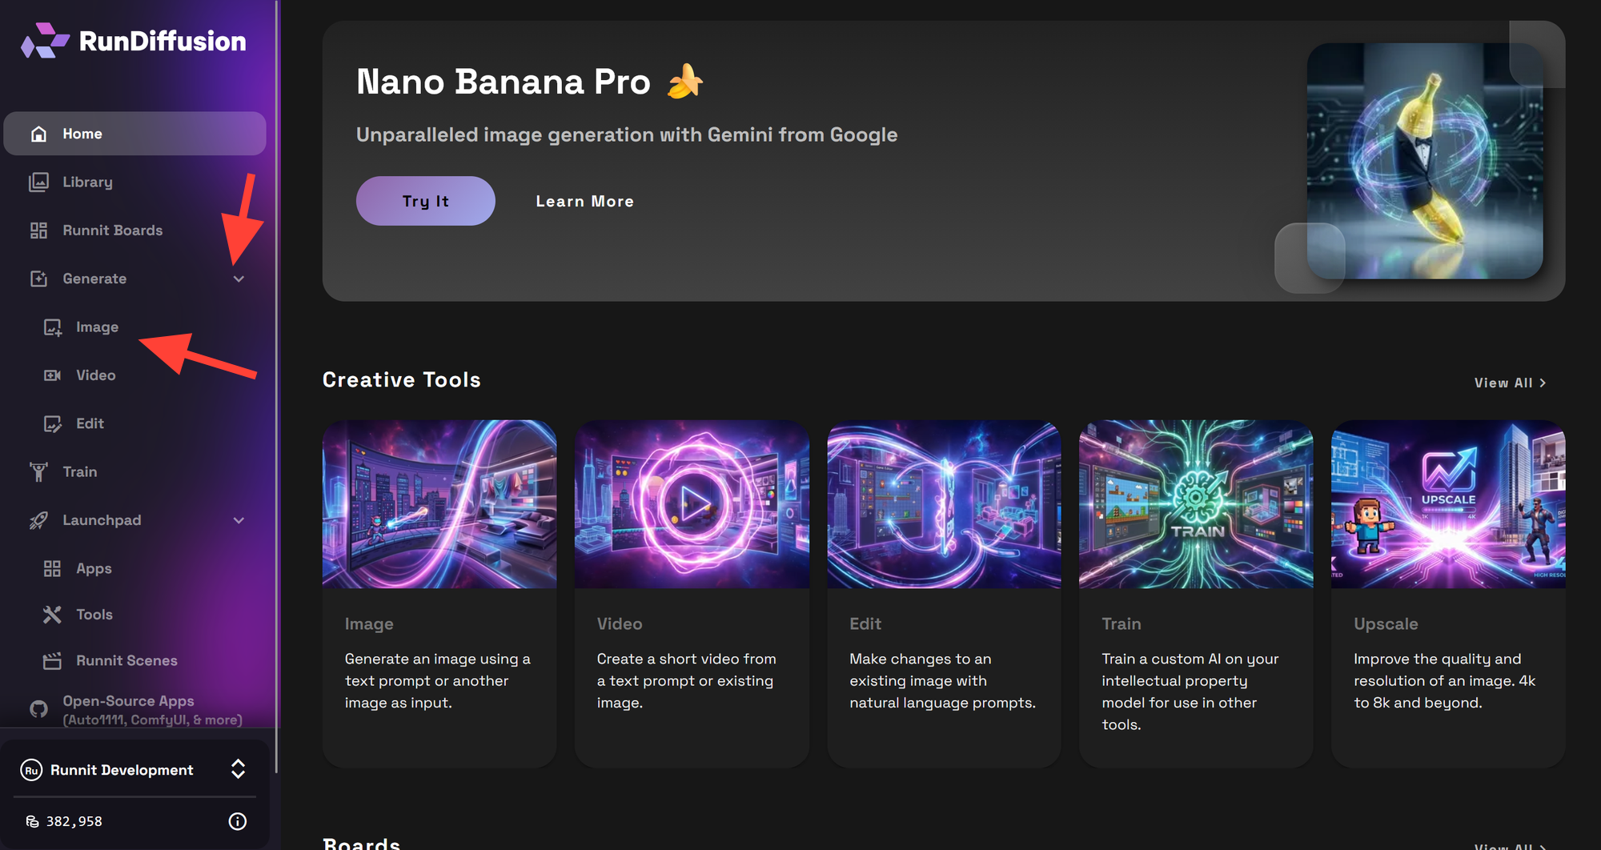Click the Tools crossed-wrench icon

(x=52, y=615)
